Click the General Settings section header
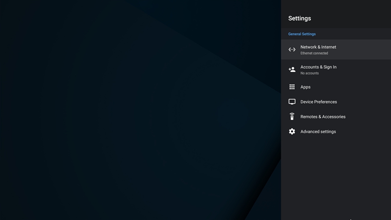Viewport: 391px width, 220px height. (x=302, y=34)
